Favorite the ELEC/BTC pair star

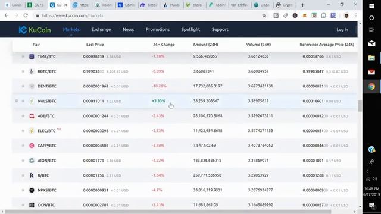click(x=23, y=131)
